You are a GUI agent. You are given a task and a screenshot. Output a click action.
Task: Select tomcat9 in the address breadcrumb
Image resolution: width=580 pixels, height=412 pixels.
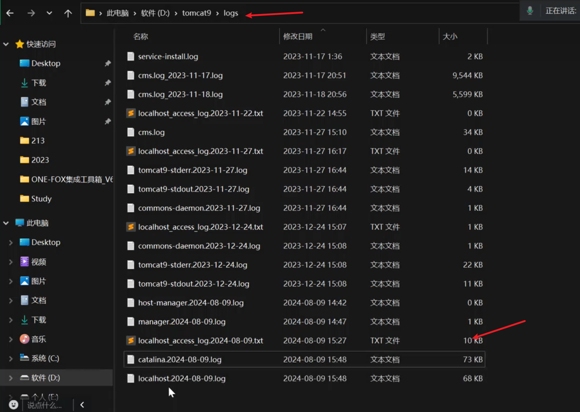(x=196, y=13)
